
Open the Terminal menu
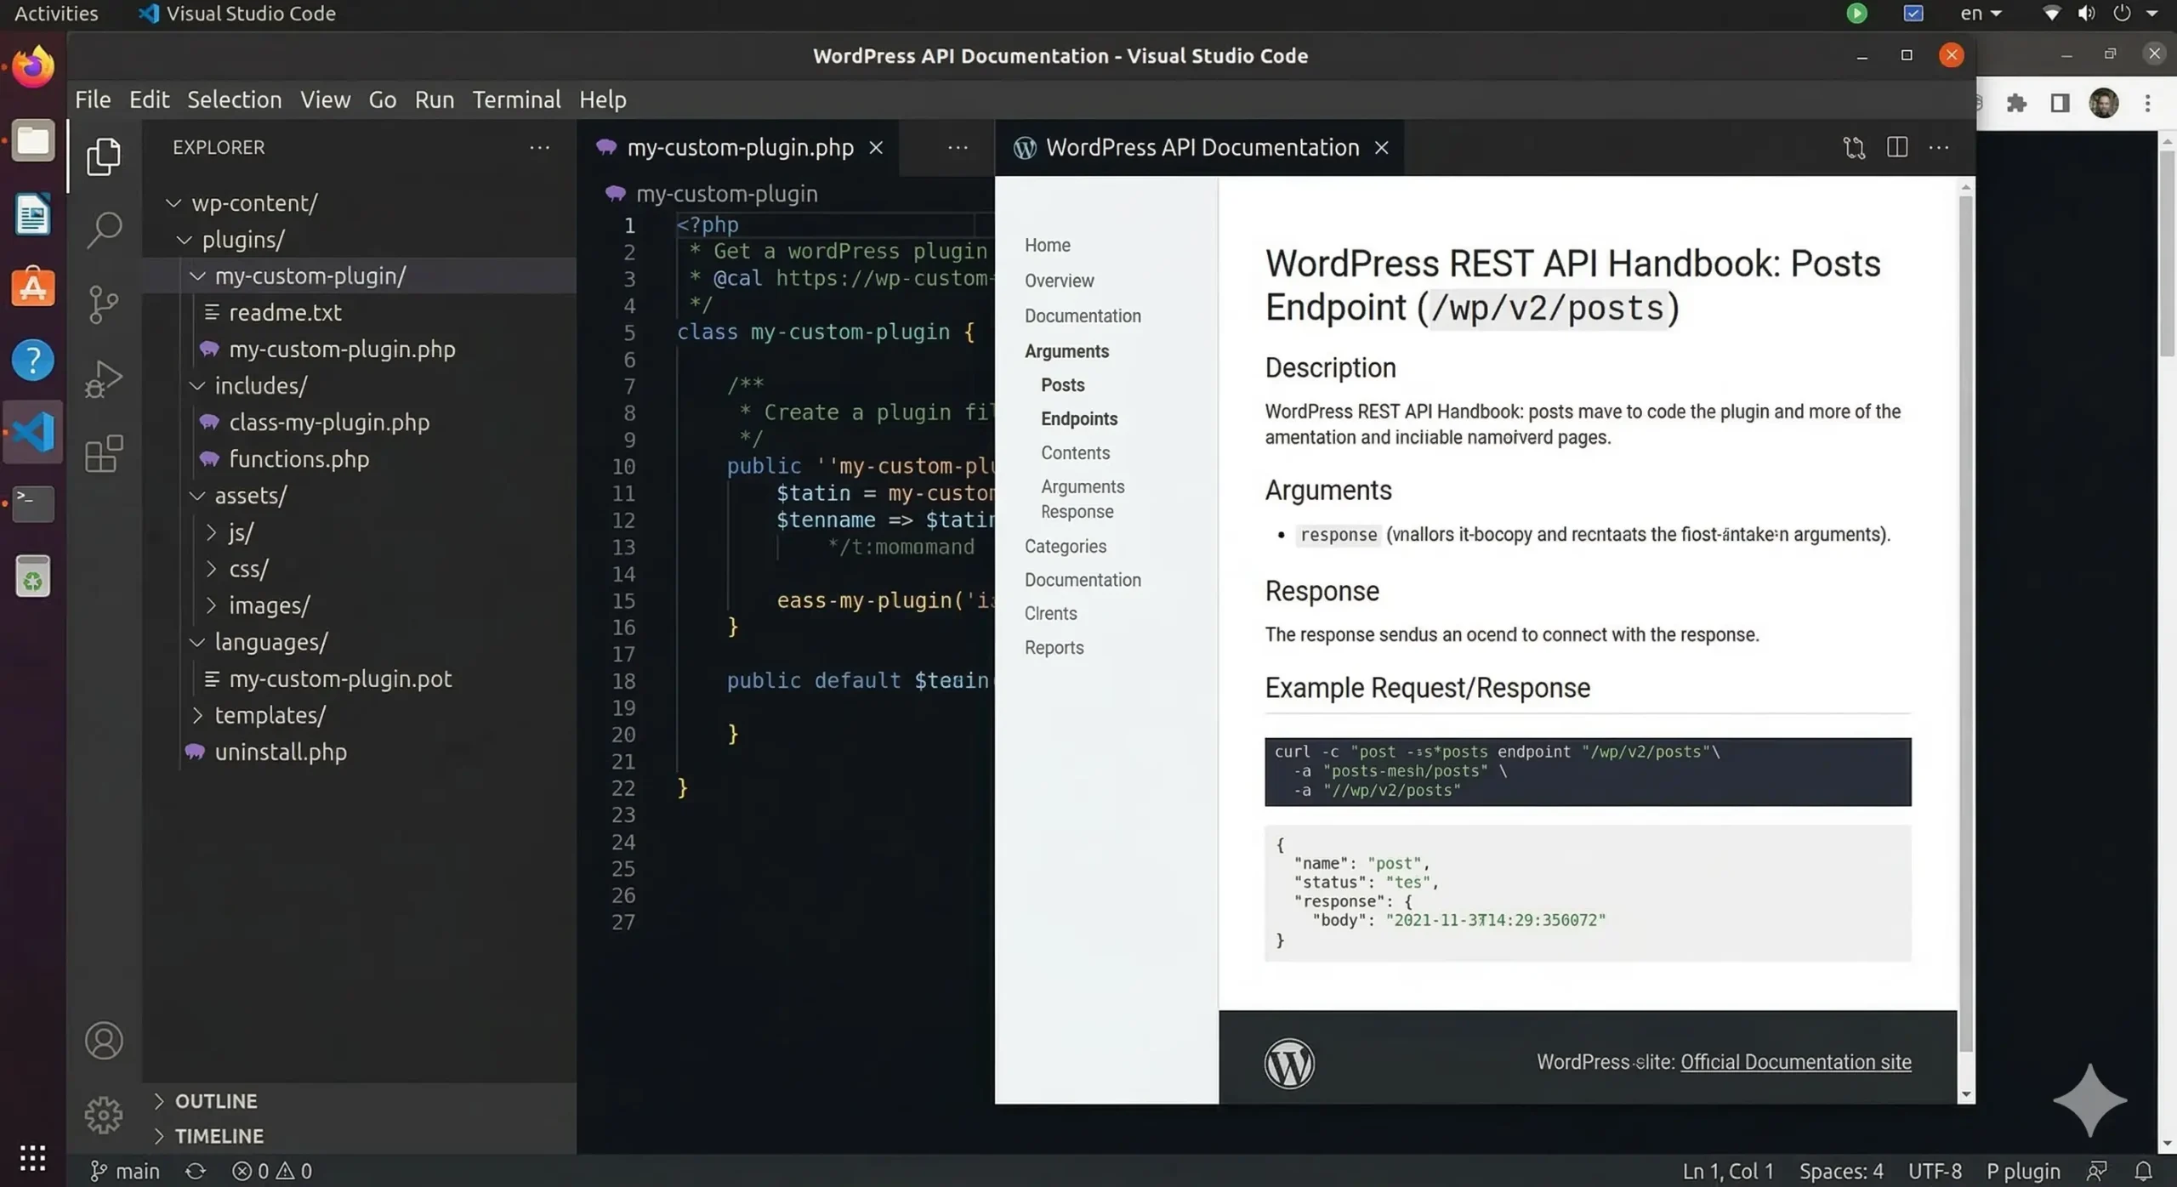click(516, 99)
